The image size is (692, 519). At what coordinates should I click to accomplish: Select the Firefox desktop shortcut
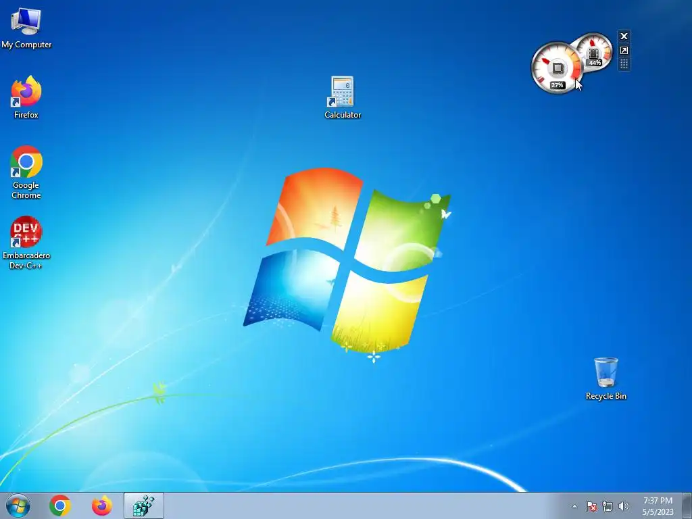(26, 97)
